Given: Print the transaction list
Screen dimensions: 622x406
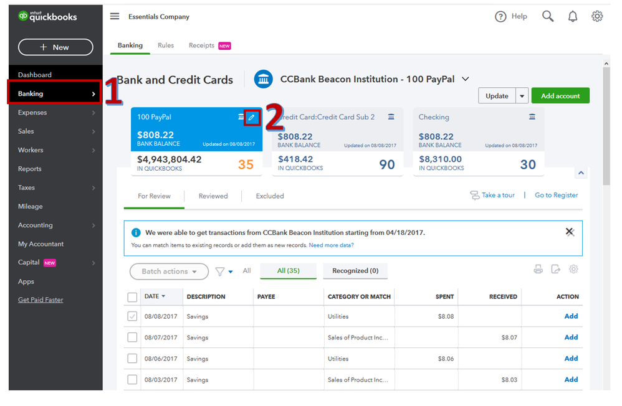Looking at the screenshot, I should (538, 270).
